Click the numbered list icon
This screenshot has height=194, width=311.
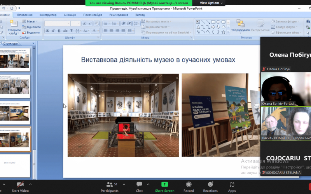pyautogui.click(x=115, y=24)
